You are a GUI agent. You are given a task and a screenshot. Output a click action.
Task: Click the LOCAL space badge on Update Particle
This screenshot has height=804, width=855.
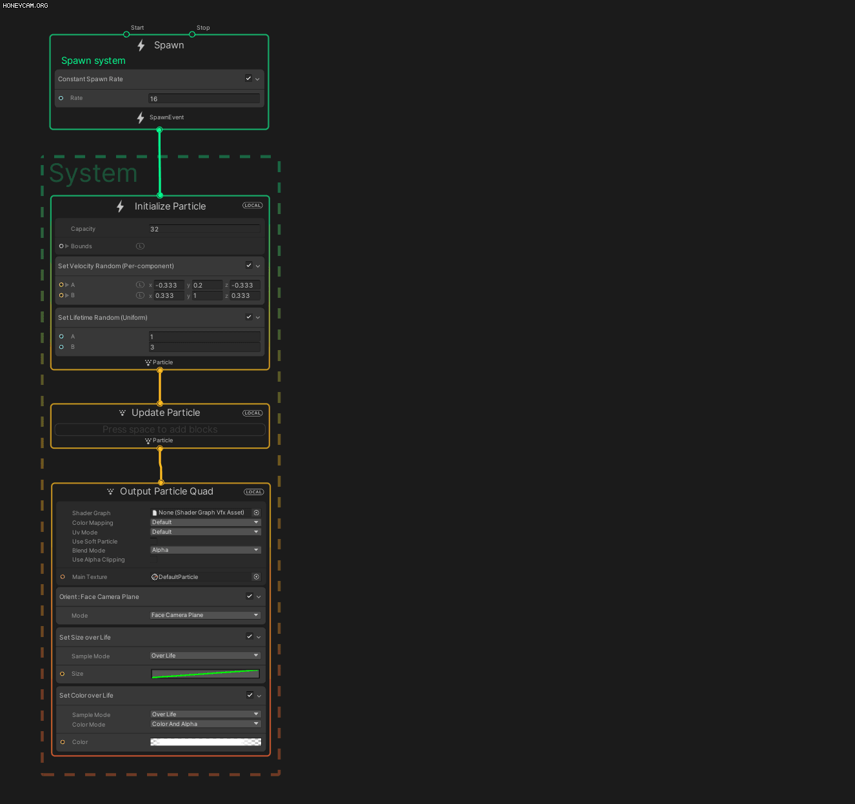click(x=253, y=413)
